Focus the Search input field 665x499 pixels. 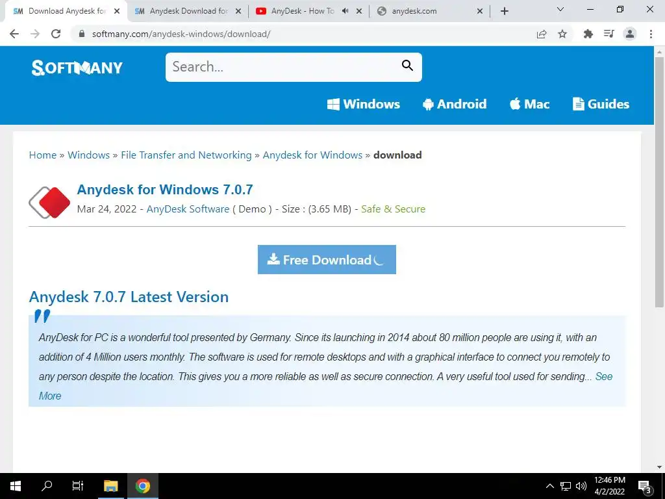pyautogui.click(x=294, y=67)
